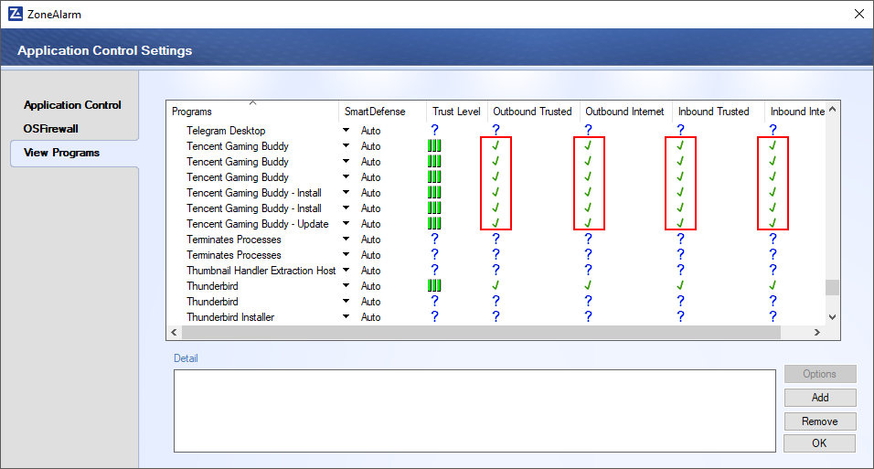Image resolution: width=874 pixels, height=469 pixels.
Task: Click Thumbnail Handler Extraction Host Outbound Internet question mark
Action: click(588, 270)
